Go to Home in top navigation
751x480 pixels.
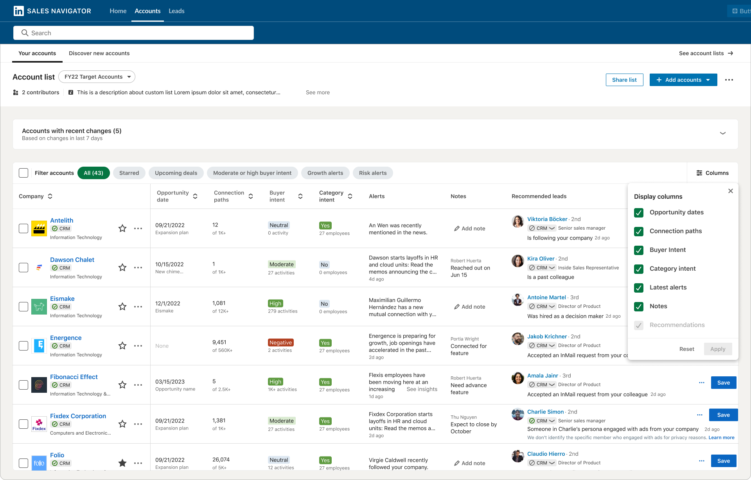118,11
